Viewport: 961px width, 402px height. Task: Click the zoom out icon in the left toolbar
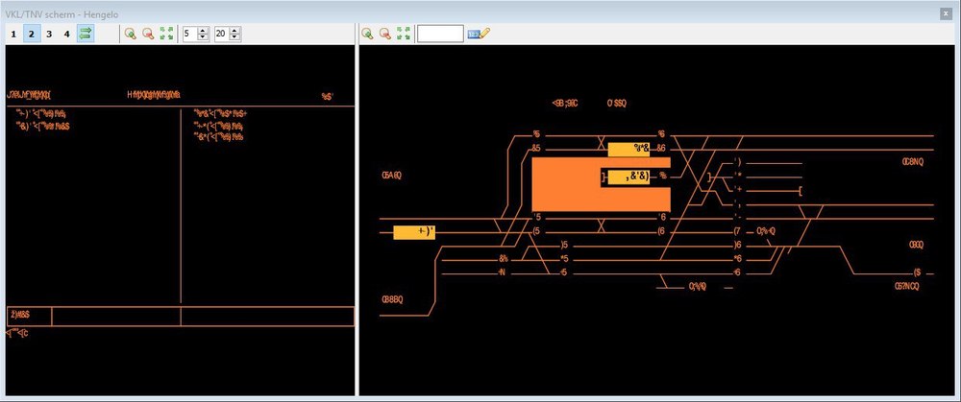tap(148, 34)
